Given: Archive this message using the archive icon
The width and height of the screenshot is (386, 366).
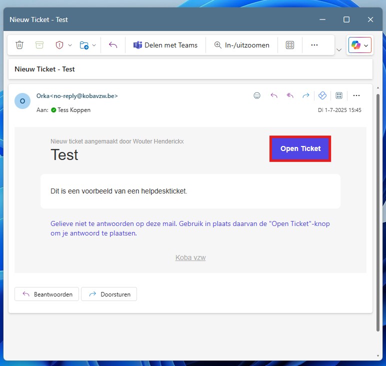Looking at the screenshot, I should click(39, 45).
